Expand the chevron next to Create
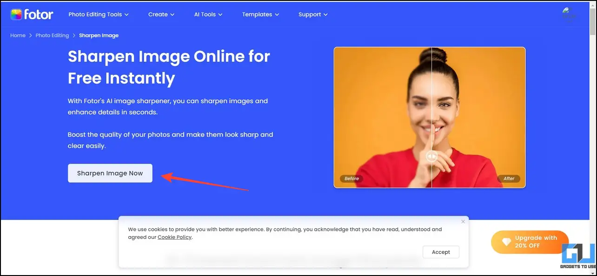Image resolution: width=597 pixels, height=276 pixels. 172,15
